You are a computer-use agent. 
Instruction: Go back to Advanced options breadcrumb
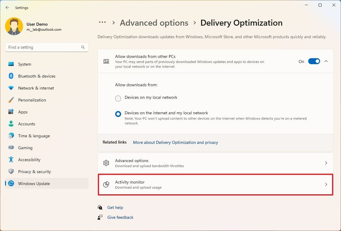coord(154,23)
